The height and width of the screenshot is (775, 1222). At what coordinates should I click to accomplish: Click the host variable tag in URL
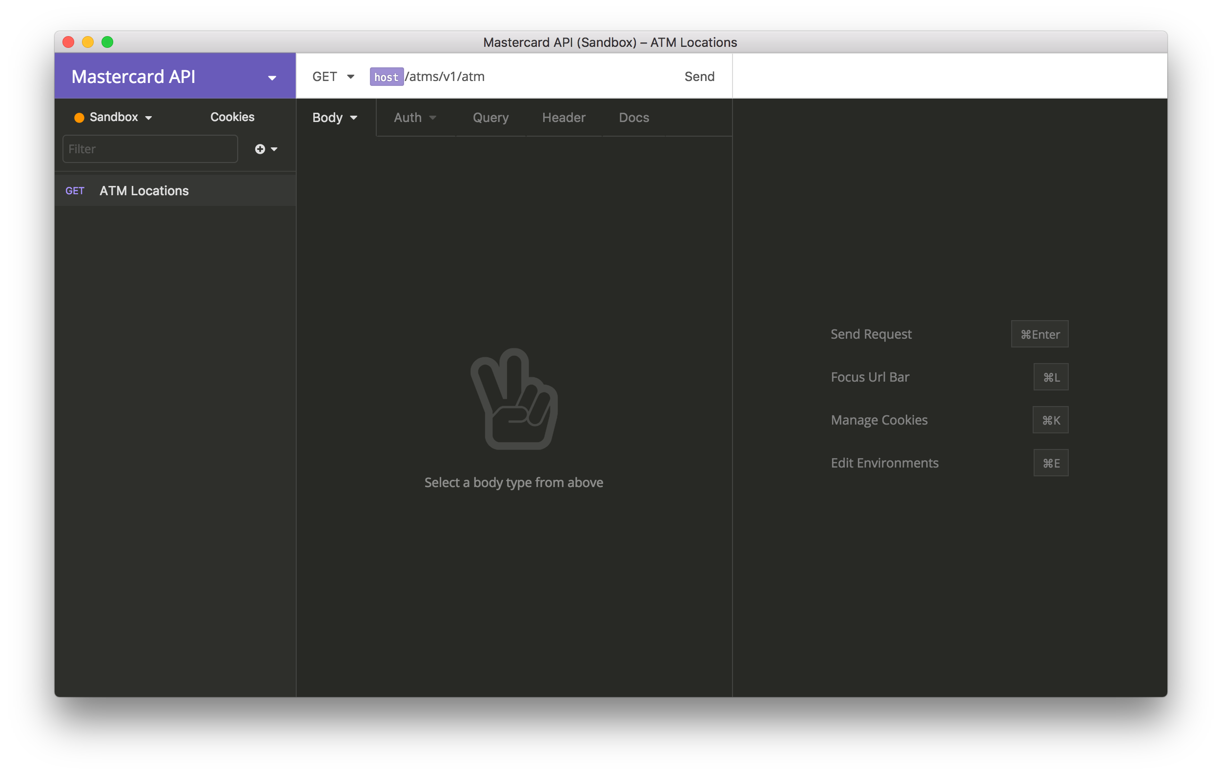(386, 77)
